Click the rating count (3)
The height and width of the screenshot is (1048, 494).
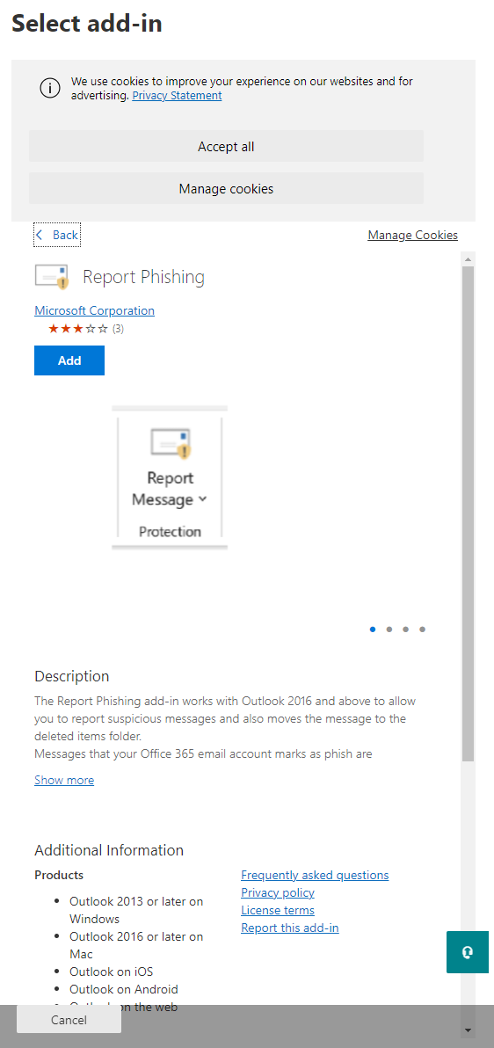click(119, 329)
